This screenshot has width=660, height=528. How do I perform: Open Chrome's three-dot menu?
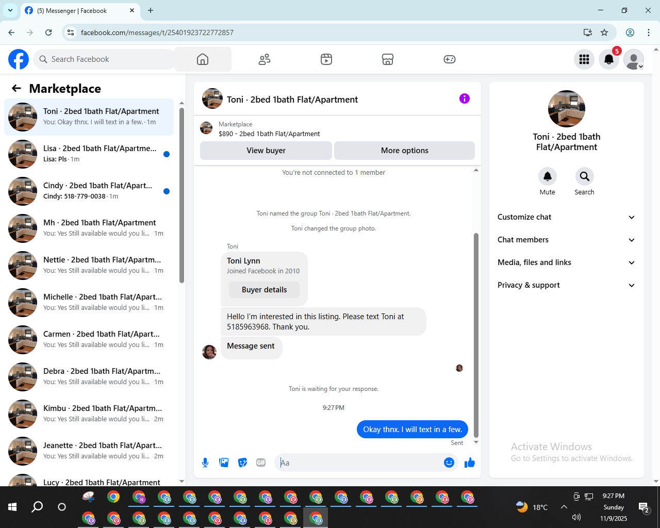649,32
